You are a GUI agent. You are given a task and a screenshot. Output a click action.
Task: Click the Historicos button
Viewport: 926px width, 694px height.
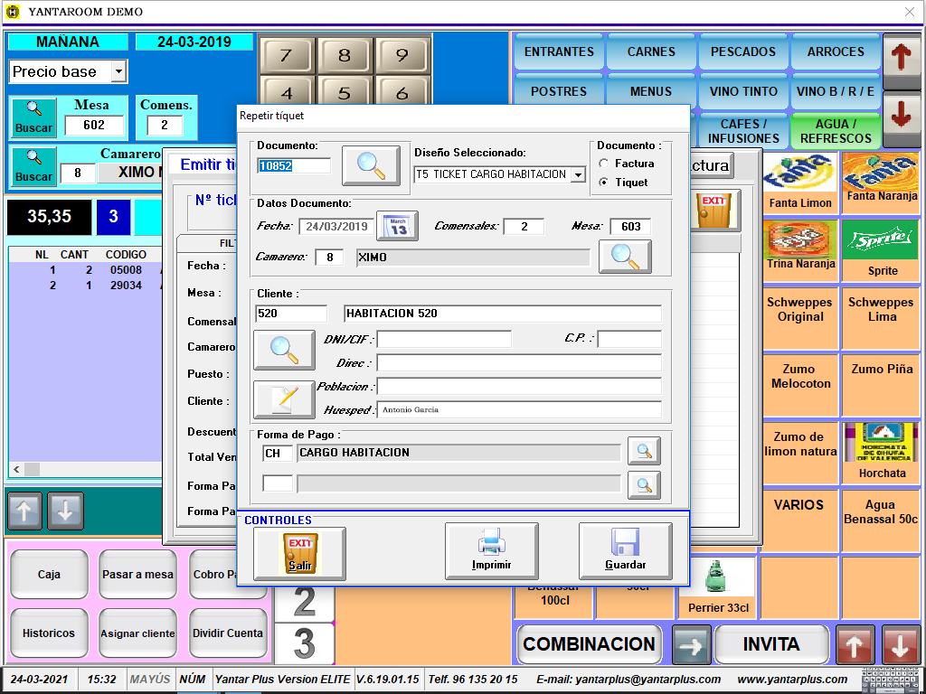click(49, 633)
